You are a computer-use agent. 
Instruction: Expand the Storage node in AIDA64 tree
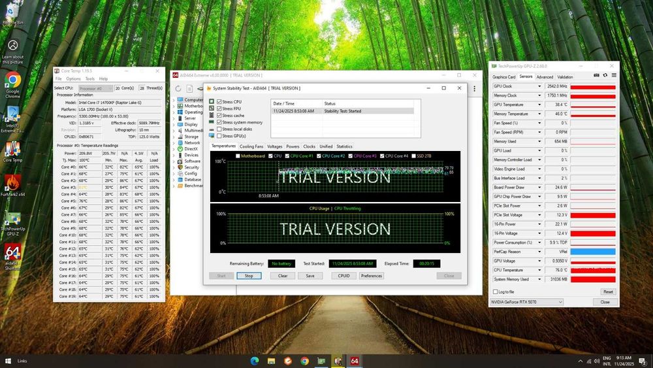[174, 136]
